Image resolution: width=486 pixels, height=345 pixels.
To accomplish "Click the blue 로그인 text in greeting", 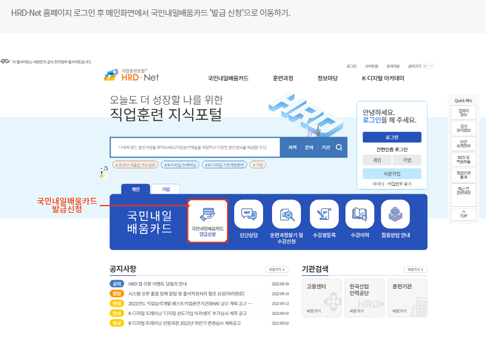I will tap(372, 120).
